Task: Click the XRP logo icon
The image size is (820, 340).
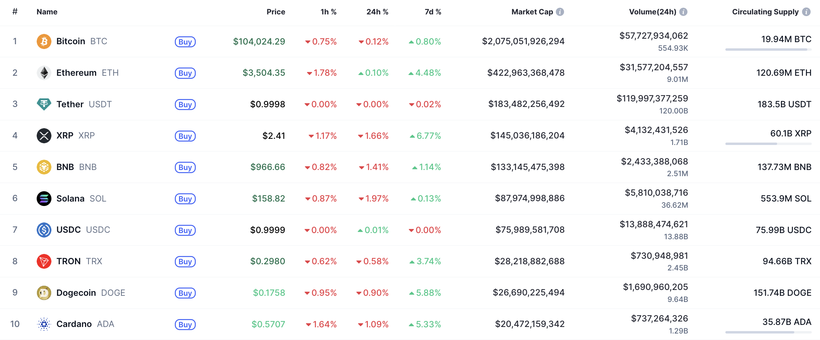Action: pyautogui.click(x=44, y=135)
